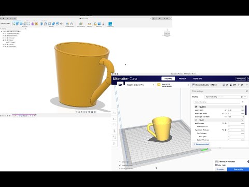Open Per Model Settings tool in Cura
The width and height of the screenshot is (249, 187).
click(x=114, y=137)
